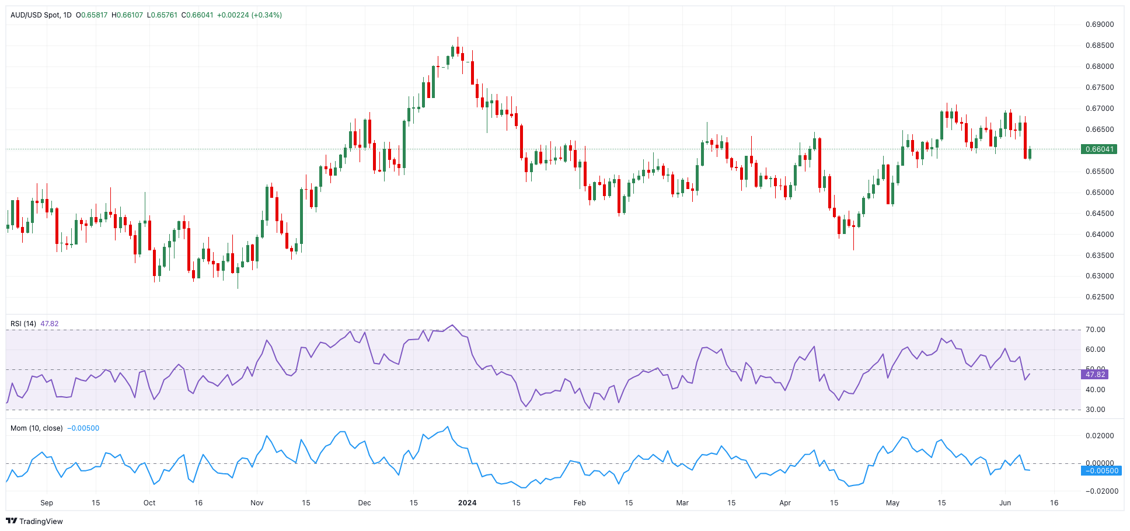The image size is (1130, 531).
Task: Click the 0.65500 price axis label
Action: pos(1100,172)
